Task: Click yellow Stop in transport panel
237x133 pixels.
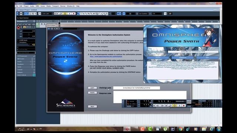Action: (x=174, y=106)
